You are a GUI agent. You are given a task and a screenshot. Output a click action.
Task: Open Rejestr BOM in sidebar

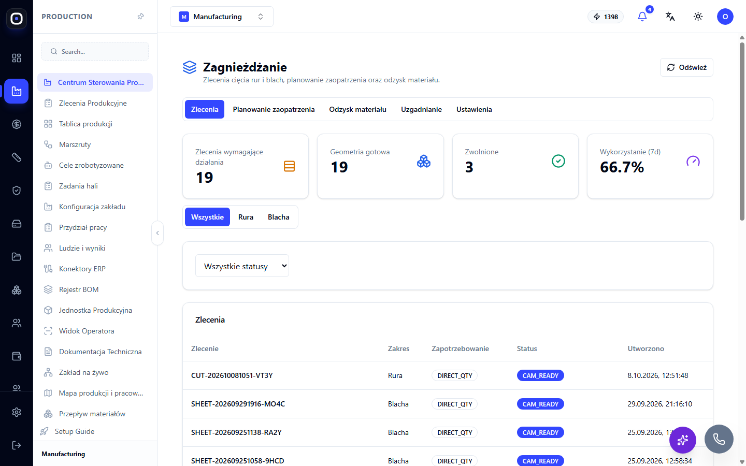[x=95, y=289]
